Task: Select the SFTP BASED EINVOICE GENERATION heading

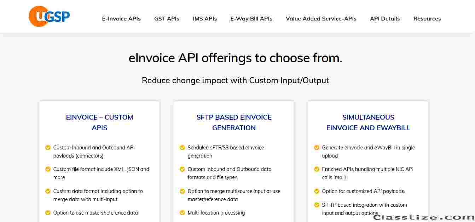Action: click(x=234, y=123)
